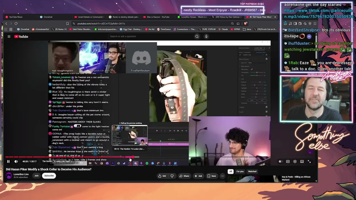Go to YouTube home via logo
The height and width of the screenshot is (200, 356).
pyautogui.click(x=21, y=36)
